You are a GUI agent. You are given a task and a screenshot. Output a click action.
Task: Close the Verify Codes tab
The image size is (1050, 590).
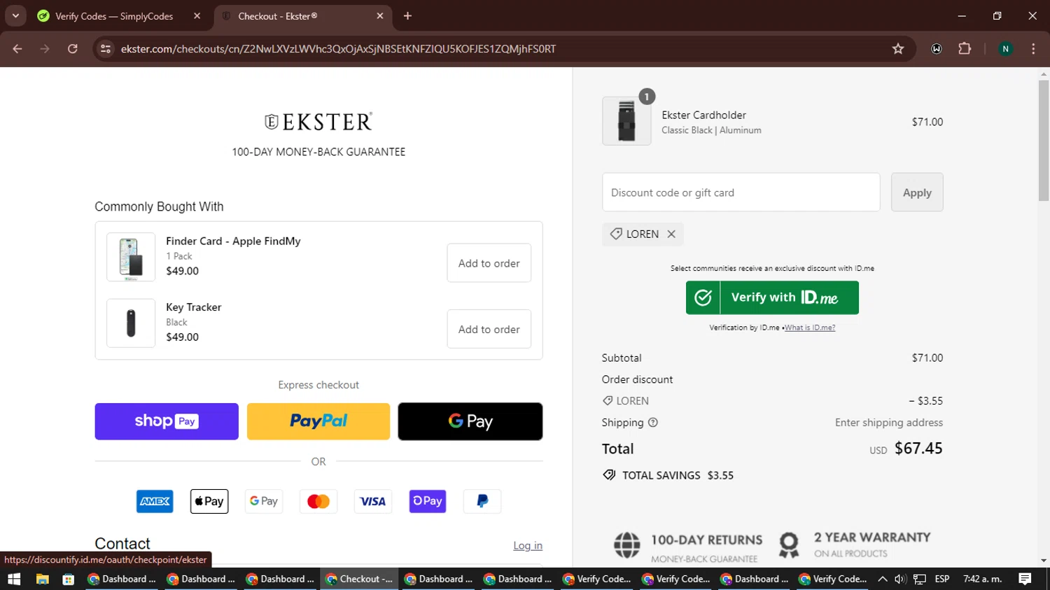tap(197, 16)
